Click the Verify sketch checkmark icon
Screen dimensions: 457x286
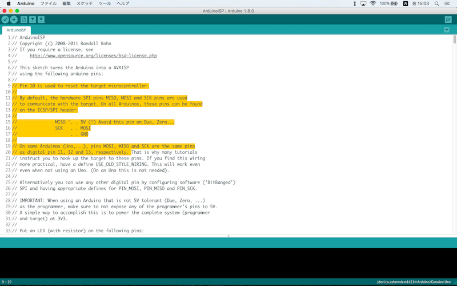[x=5, y=19]
